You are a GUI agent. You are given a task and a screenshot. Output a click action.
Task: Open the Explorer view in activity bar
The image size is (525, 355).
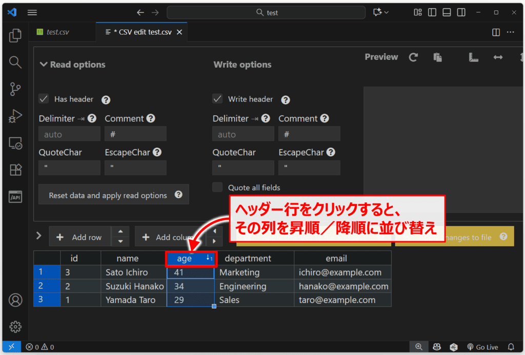pos(15,35)
